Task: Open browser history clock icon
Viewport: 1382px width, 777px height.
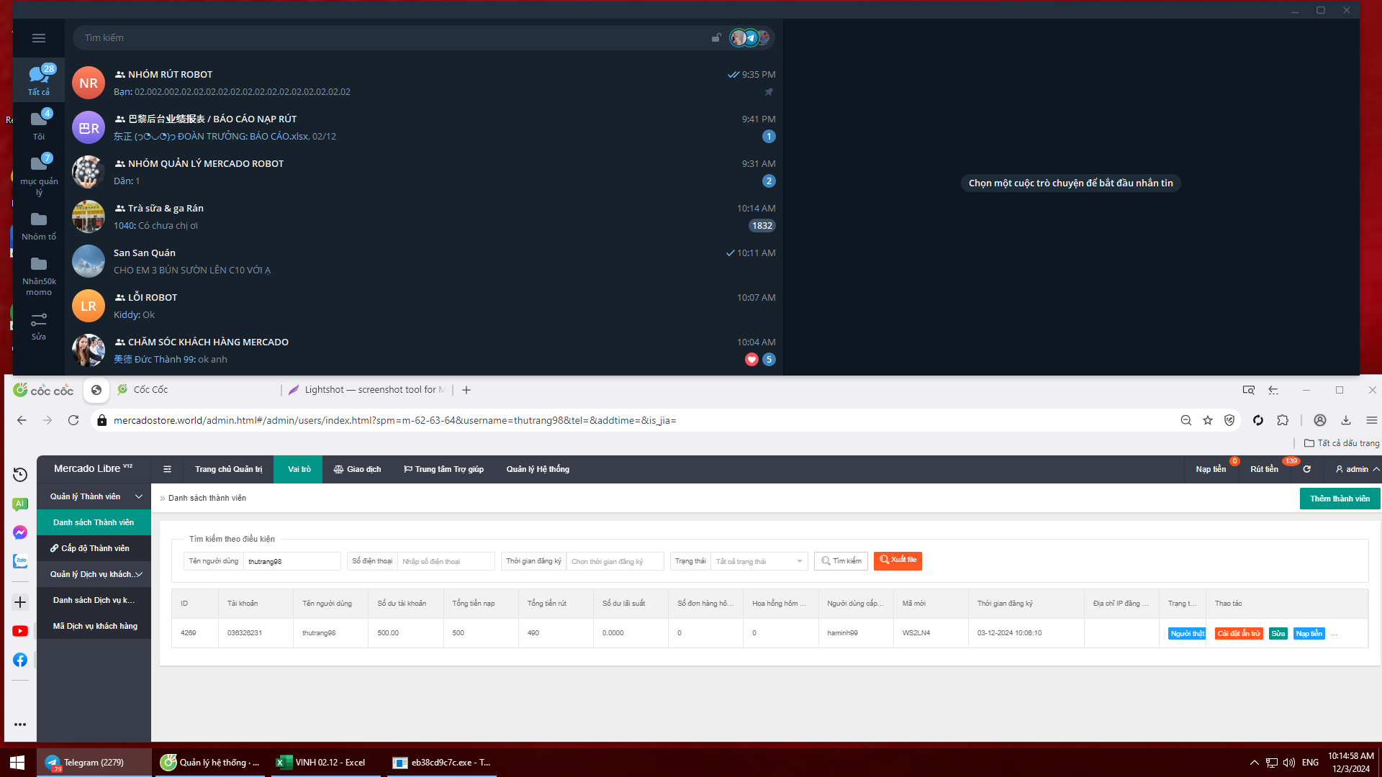Action: [x=20, y=474]
